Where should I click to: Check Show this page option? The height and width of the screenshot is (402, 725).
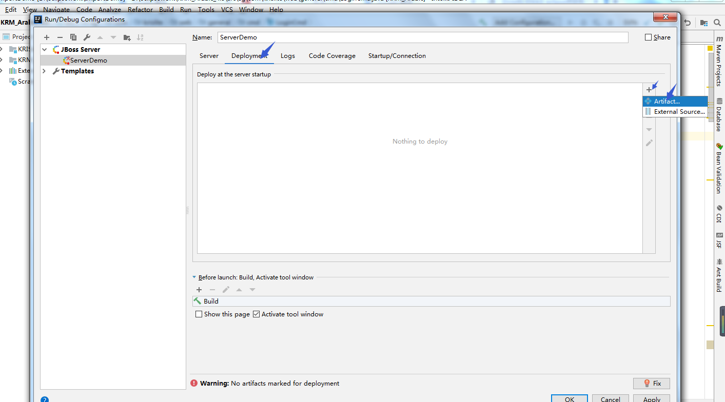tap(199, 314)
